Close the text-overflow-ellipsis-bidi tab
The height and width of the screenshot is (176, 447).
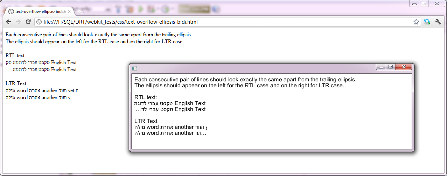point(69,12)
